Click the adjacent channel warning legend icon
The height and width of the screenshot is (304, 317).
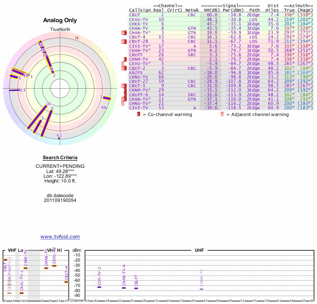222,114
